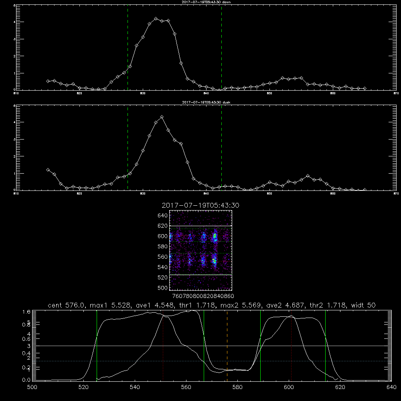This screenshot has height=401, width=401.
Task: Click the '560' x-axis label of bottom plot
Action: [x=186, y=387]
